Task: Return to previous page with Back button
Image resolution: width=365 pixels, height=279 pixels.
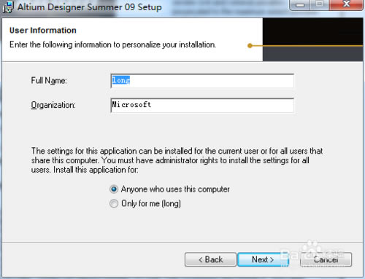Action: 210,259
